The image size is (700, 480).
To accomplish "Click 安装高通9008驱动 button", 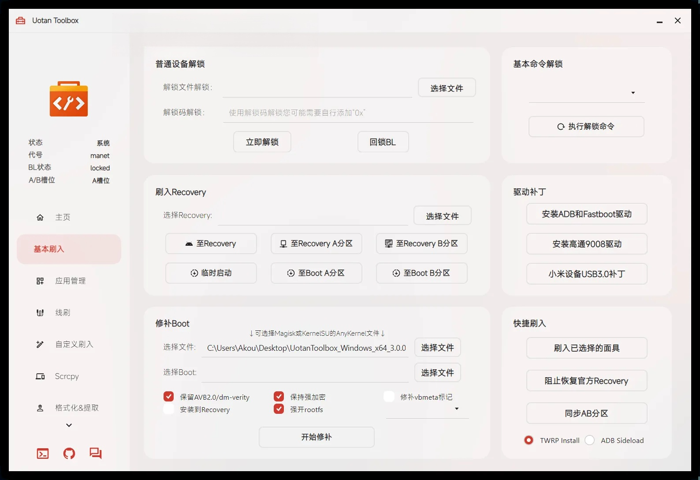I will point(587,244).
